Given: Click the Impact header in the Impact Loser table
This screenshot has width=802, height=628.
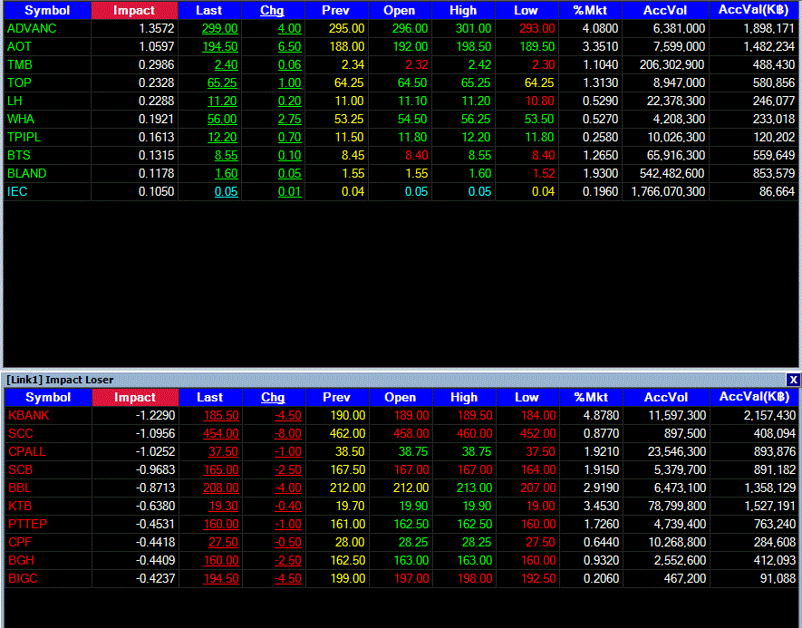Looking at the screenshot, I should click(x=135, y=397).
